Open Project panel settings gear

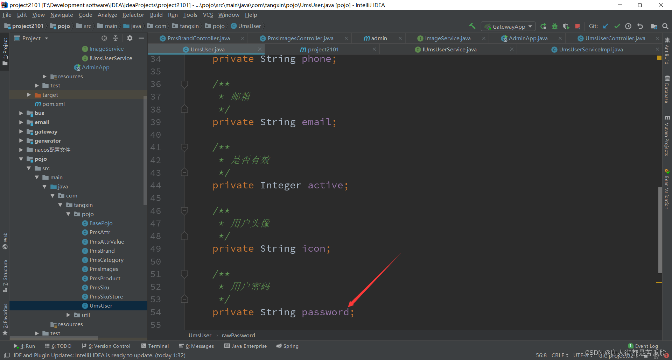click(130, 38)
